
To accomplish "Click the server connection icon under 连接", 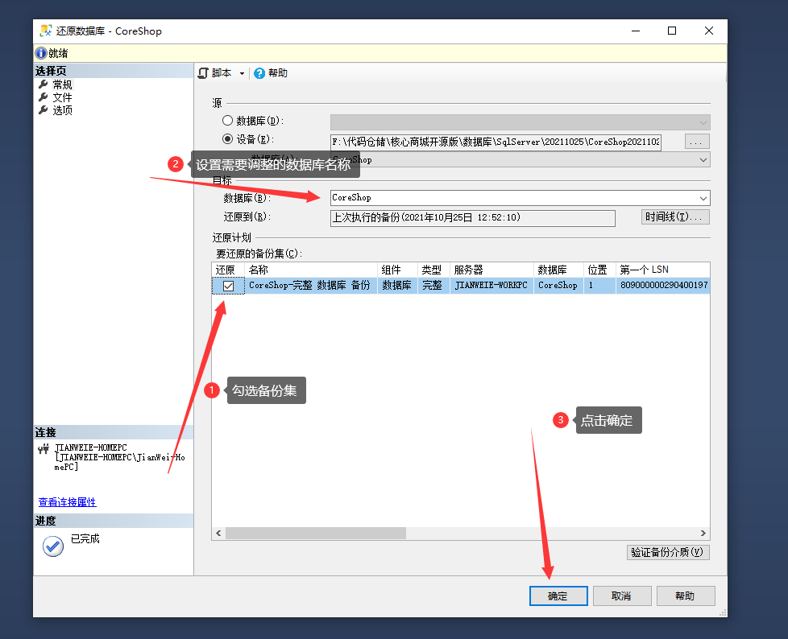I will [x=44, y=449].
